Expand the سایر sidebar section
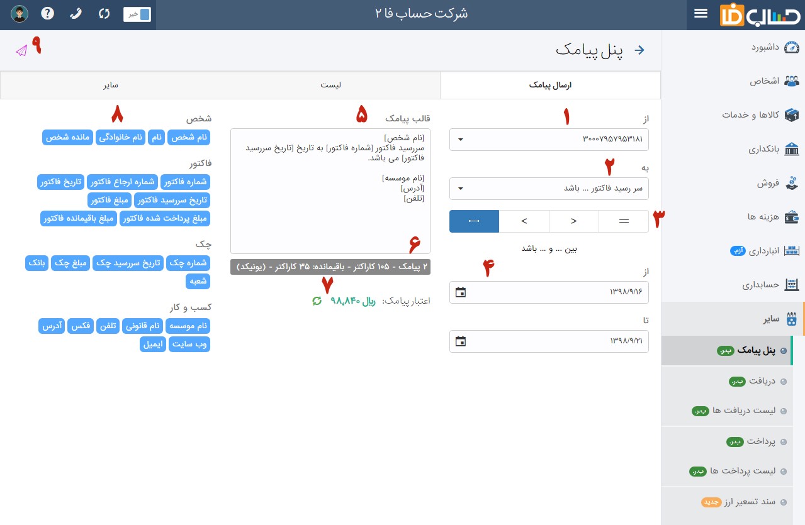Viewport: 805px width, 525px height. coord(733,319)
